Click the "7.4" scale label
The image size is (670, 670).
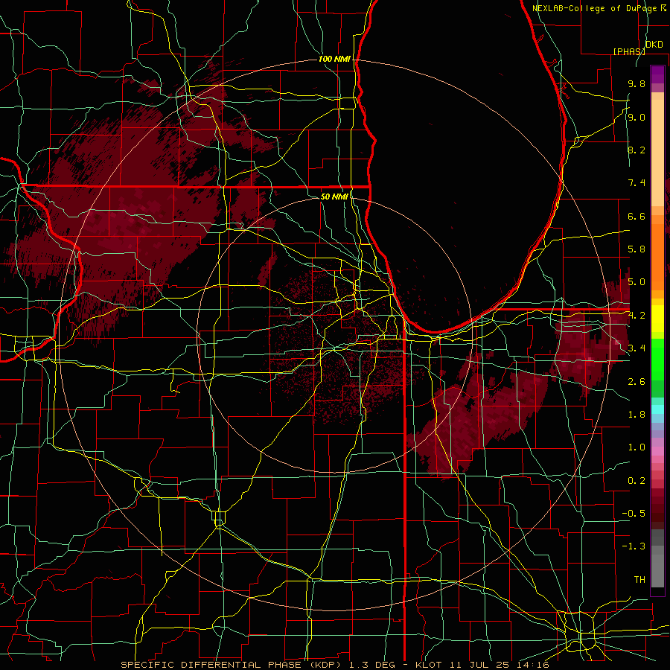click(x=636, y=183)
